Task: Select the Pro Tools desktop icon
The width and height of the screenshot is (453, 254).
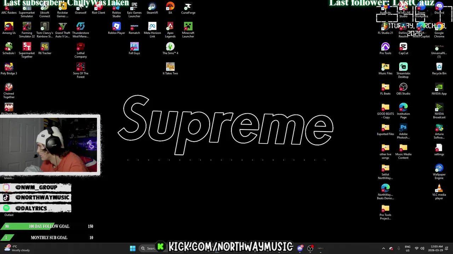Action: pos(385,49)
